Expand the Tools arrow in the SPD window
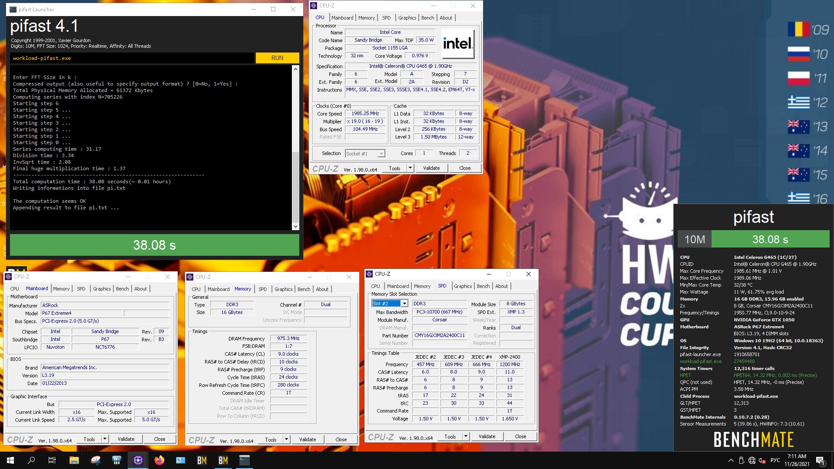Image resolution: width=834 pixels, height=469 pixels. click(466, 436)
